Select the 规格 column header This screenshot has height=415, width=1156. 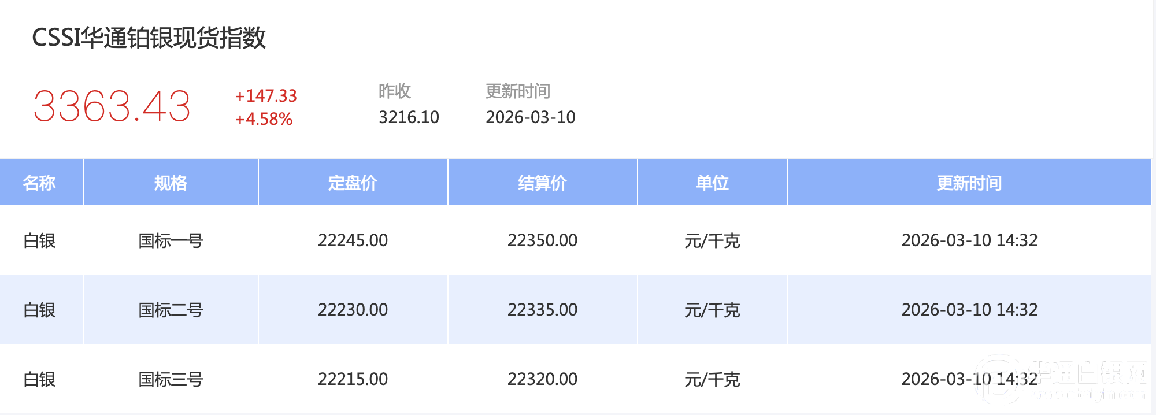click(171, 183)
